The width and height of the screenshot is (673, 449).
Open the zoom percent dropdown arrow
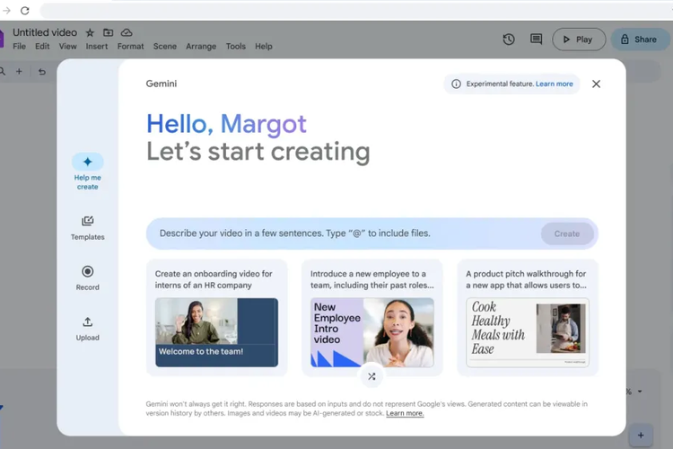pos(640,392)
